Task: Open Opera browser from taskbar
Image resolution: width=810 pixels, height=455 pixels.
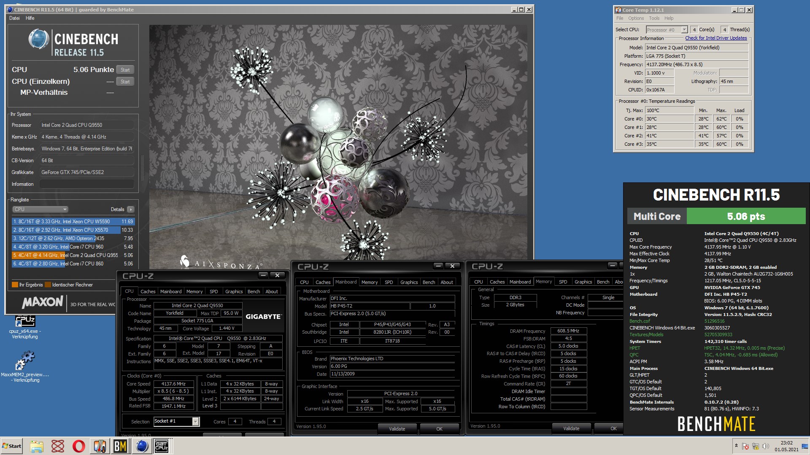Action: pos(79,446)
